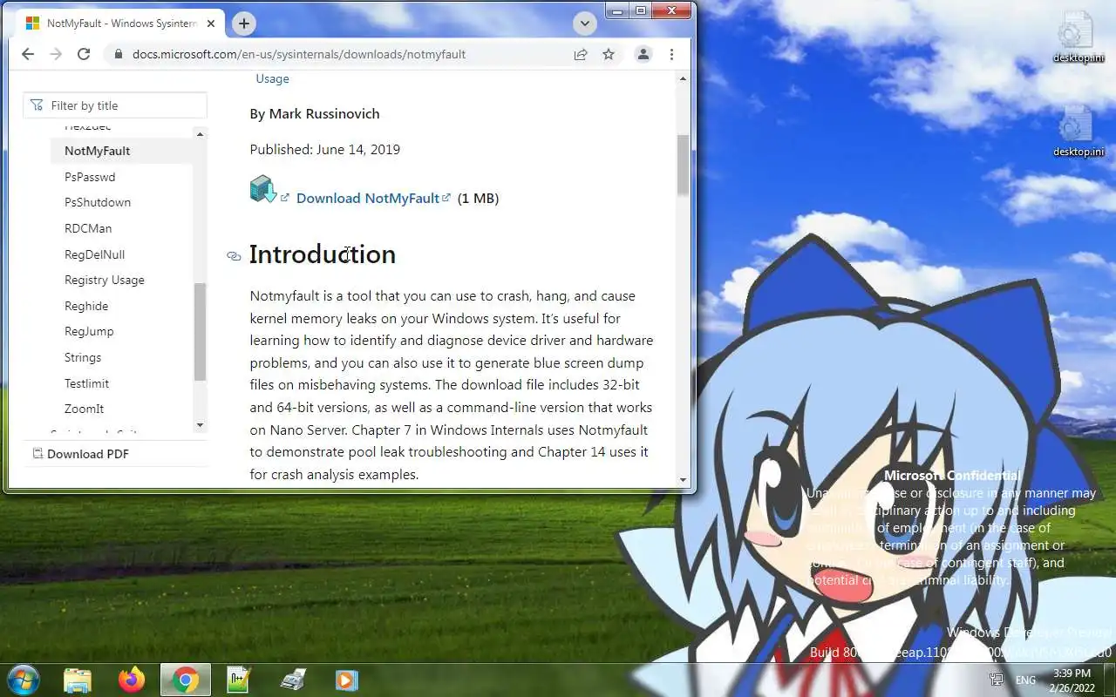Open PsShutdown in the sidebar

coord(98,202)
